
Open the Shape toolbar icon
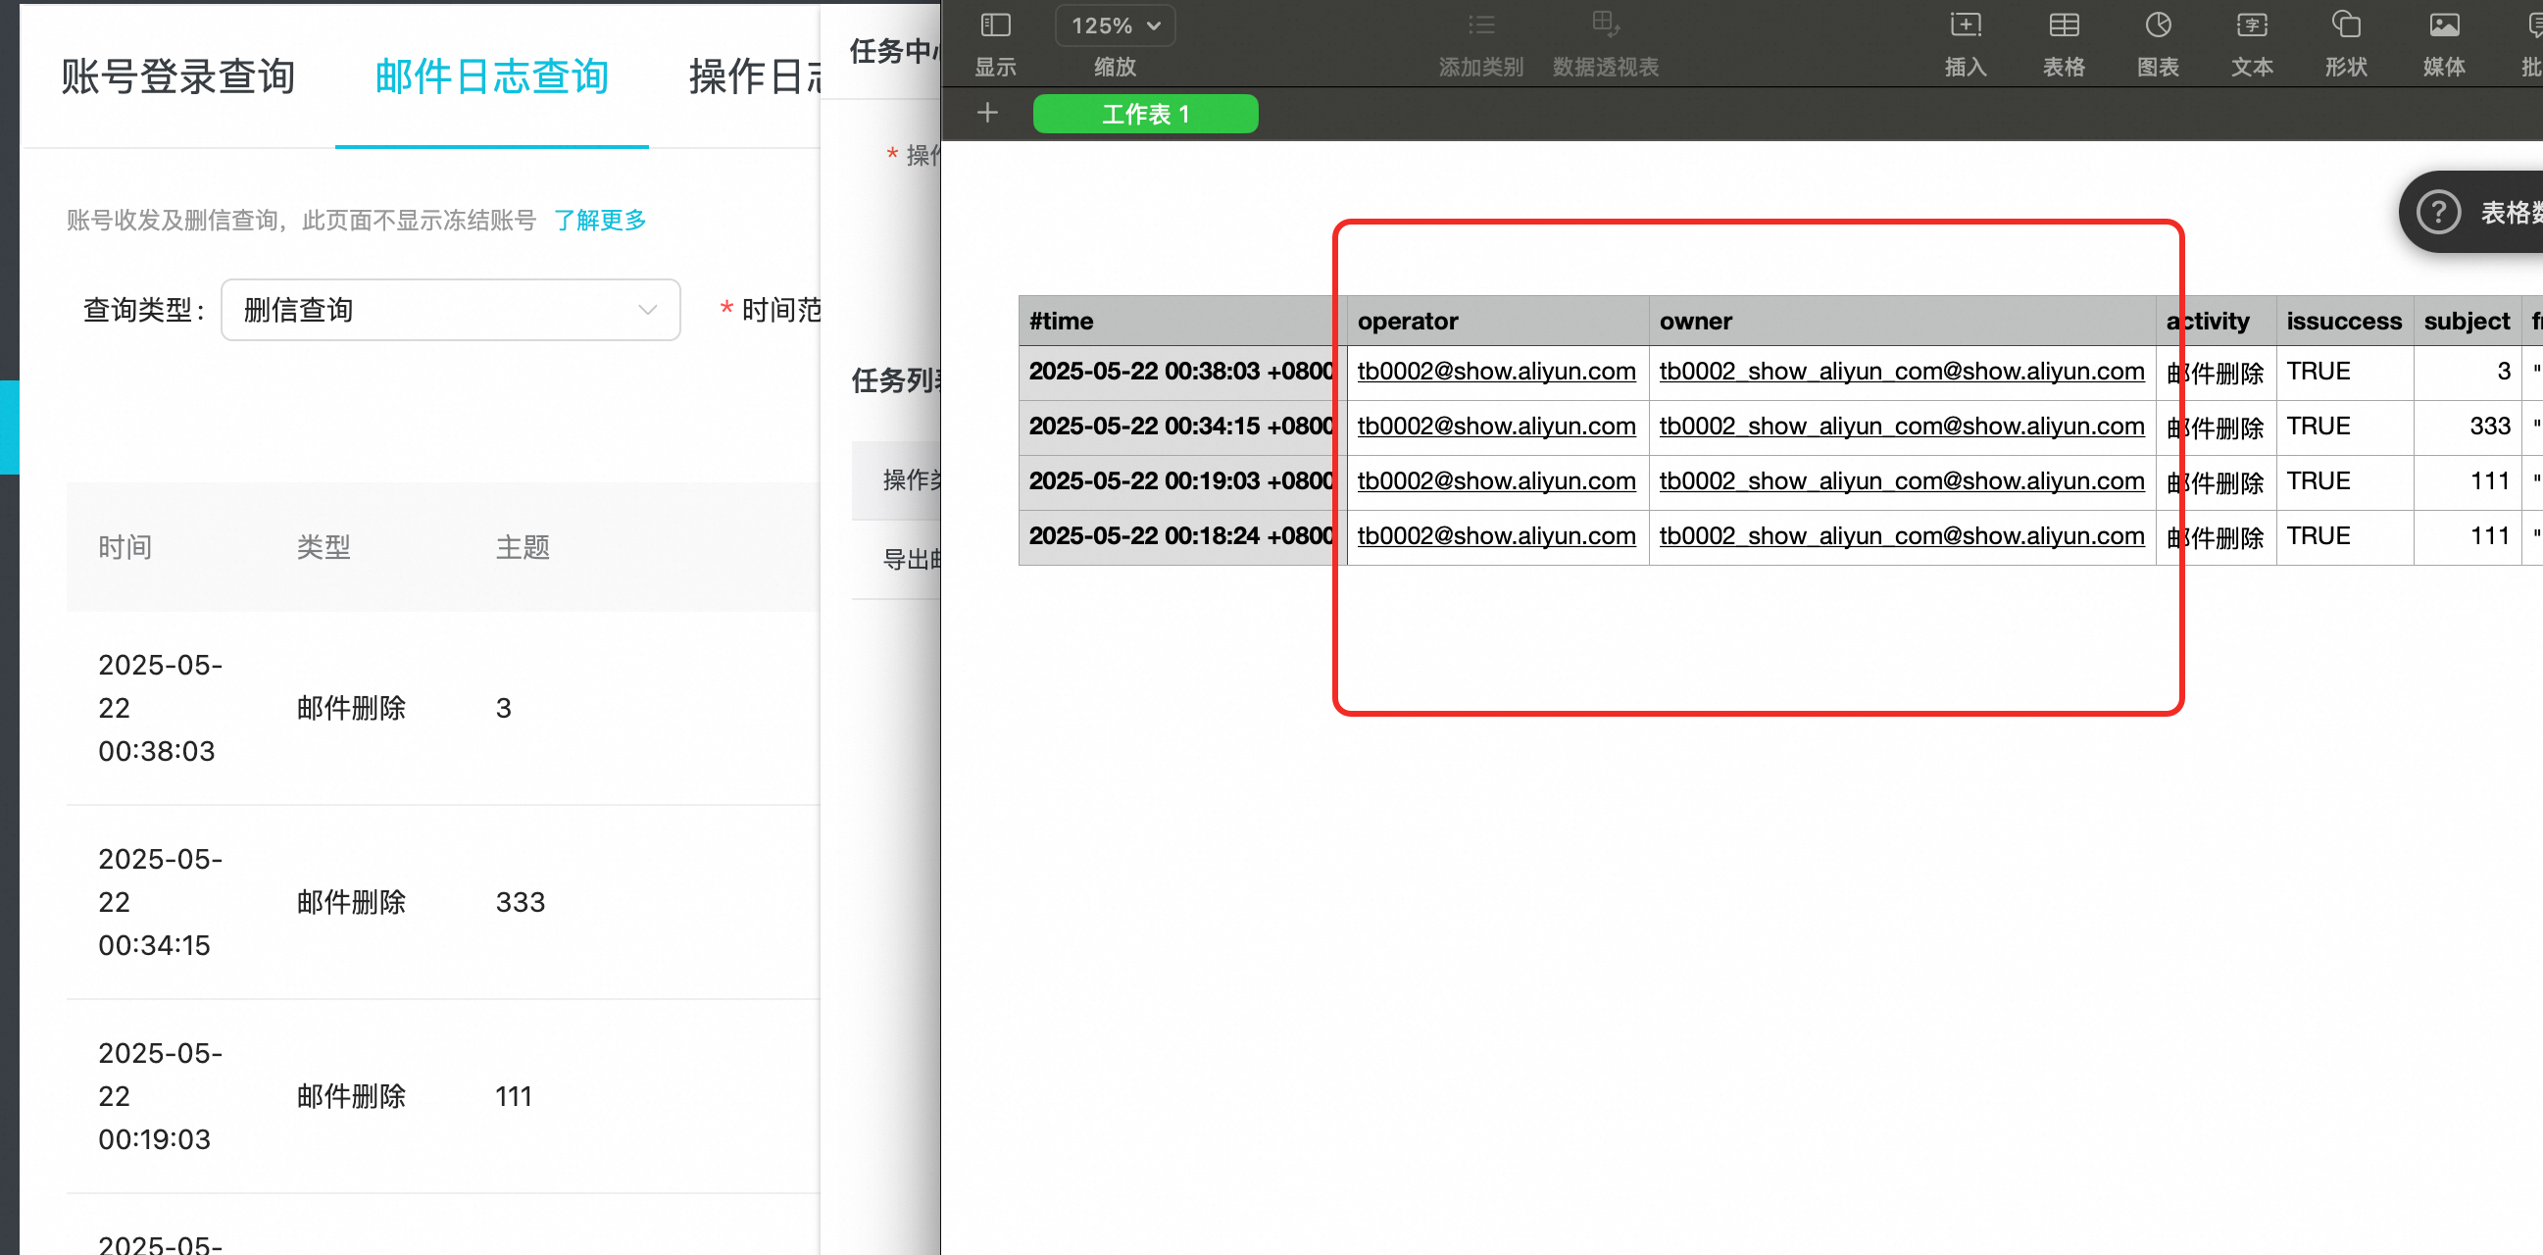click(x=2346, y=25)
